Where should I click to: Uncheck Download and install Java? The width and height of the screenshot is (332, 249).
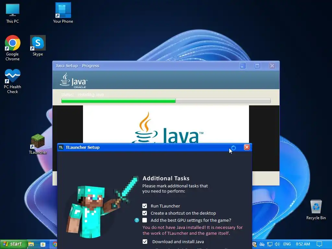[x=145, y=242]
